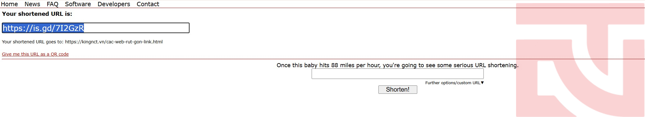Click the Shorten! button
Viewport: 645px width, 117px height.
coord(398,89)
